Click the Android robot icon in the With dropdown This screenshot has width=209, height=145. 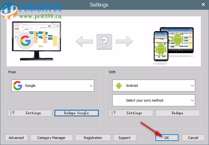click(x=119, y=86)
